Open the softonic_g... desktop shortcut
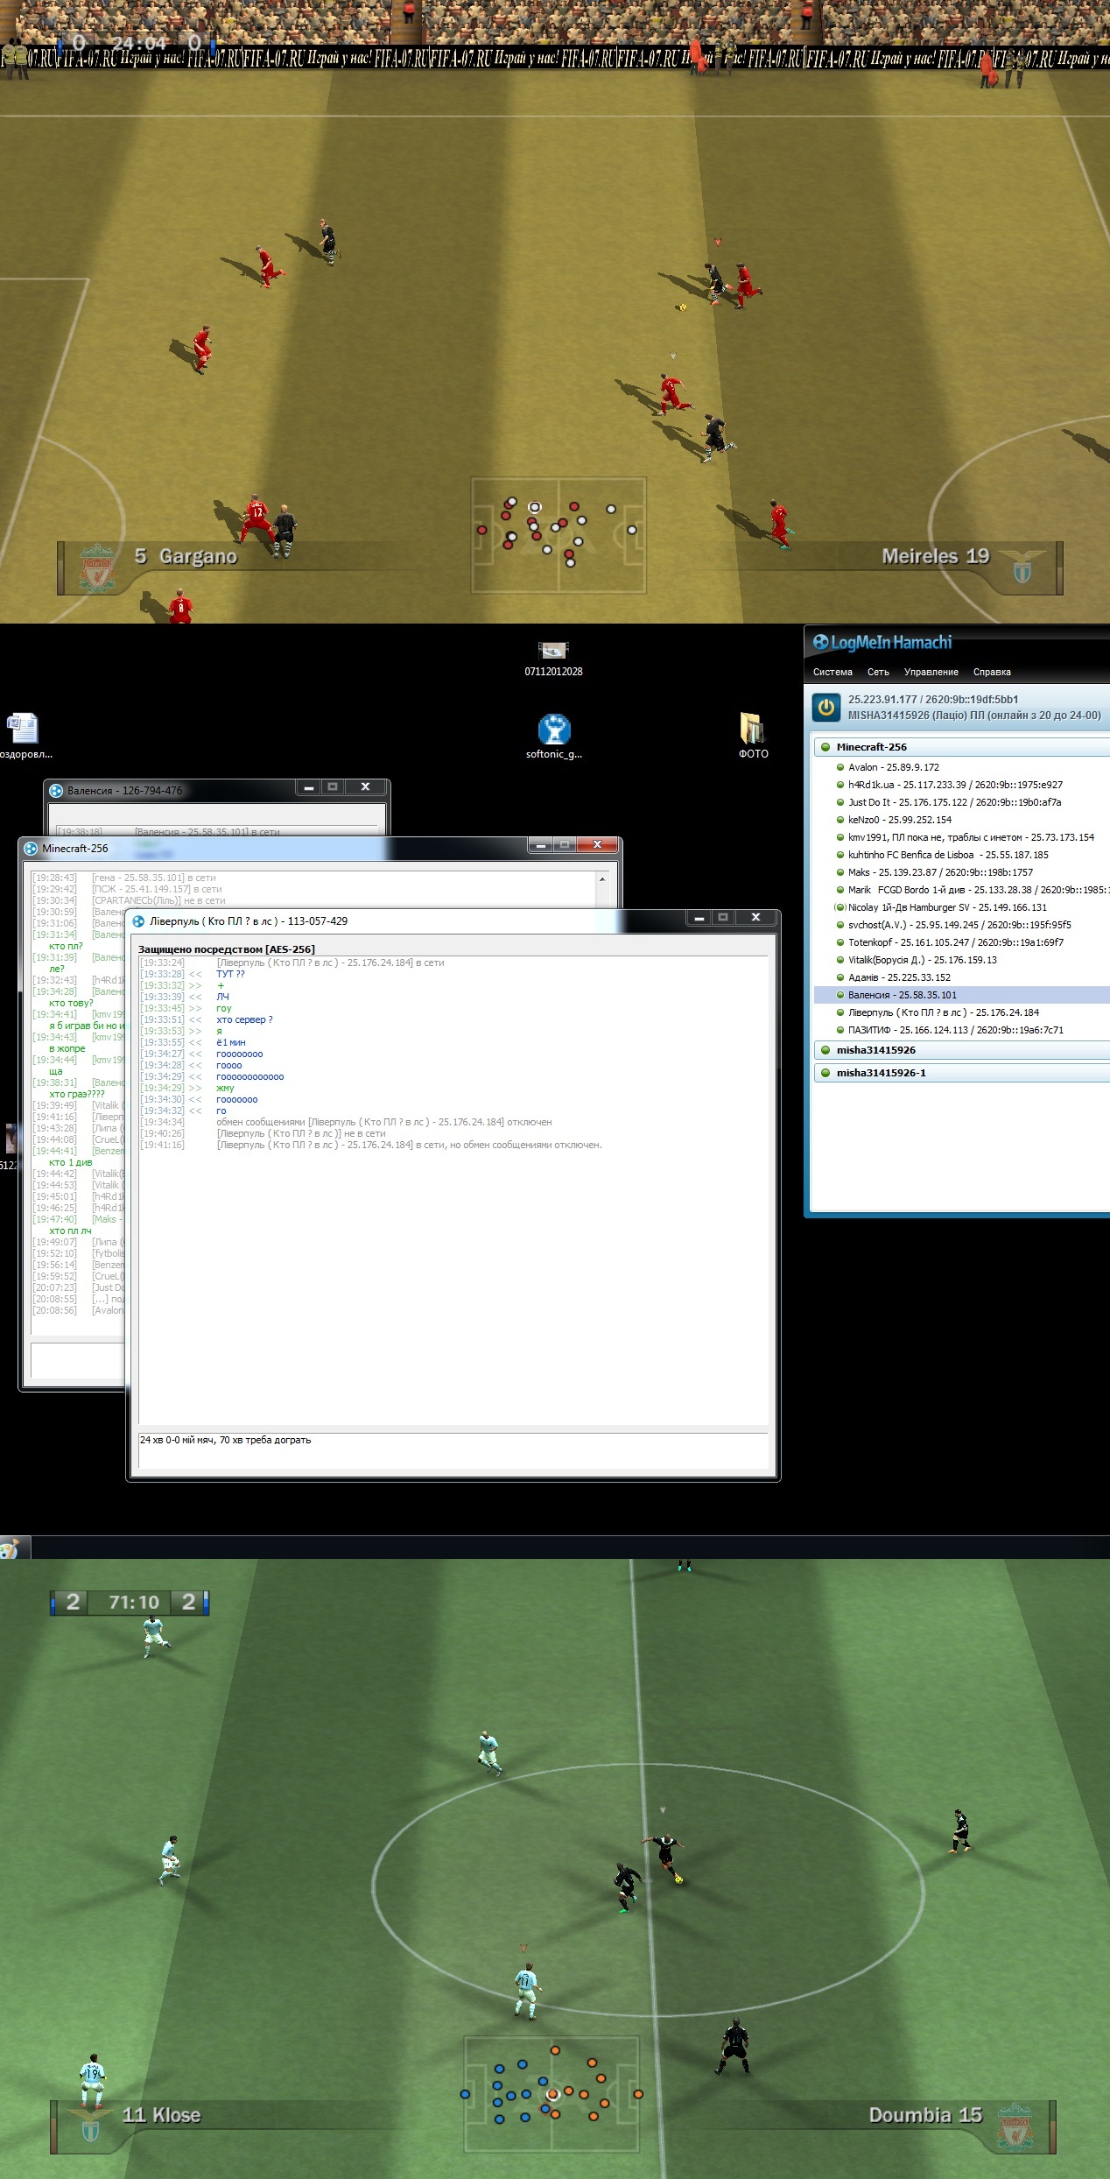Image resolution: width=1110 pixels, height=2179 pixels. coord(553,736)
